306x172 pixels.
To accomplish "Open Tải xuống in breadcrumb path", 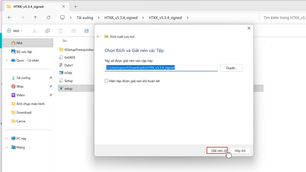I will pyautogui.click(x=85, y=18).
